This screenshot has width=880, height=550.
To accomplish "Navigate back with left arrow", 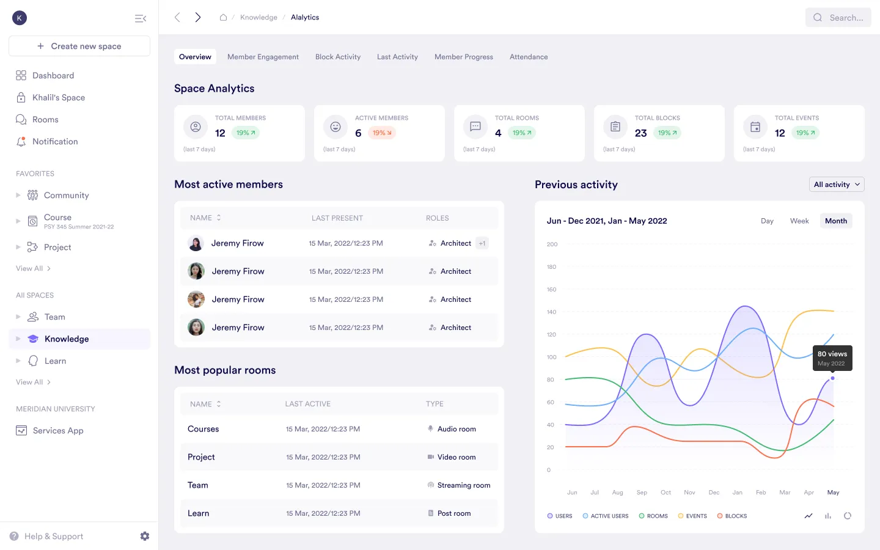I will 177,17.
